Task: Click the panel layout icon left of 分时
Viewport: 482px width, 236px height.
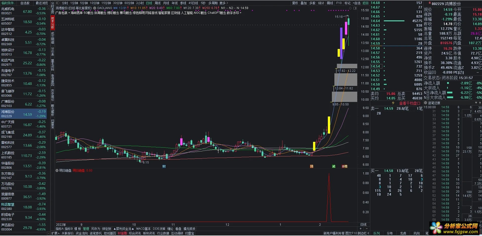Action: pyautogui.click(x=58, y=3)
